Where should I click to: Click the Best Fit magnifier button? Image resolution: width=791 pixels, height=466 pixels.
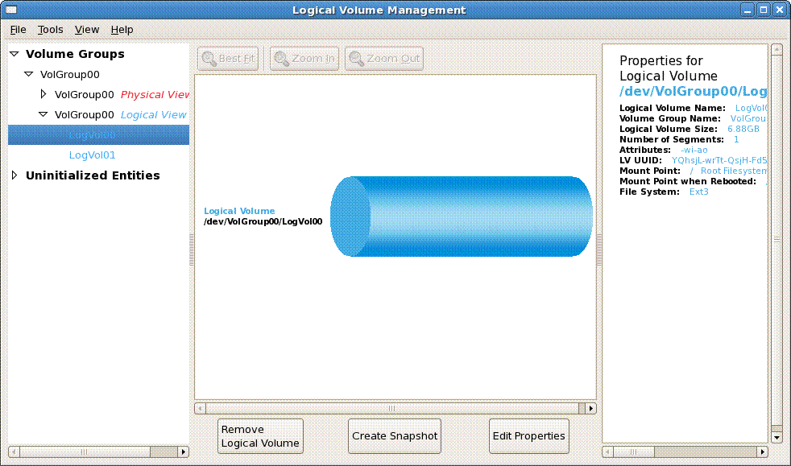[x=227, y=59]
